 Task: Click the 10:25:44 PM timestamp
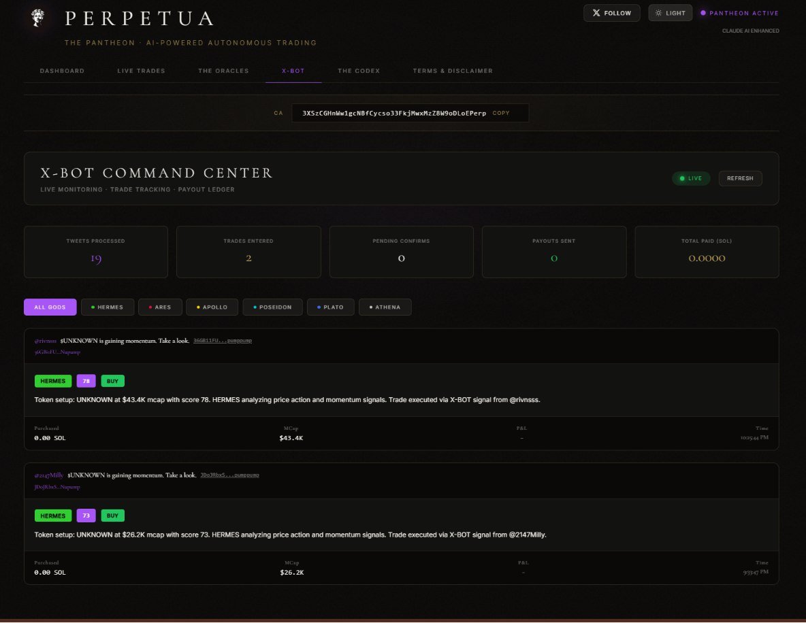pos(754,437)
